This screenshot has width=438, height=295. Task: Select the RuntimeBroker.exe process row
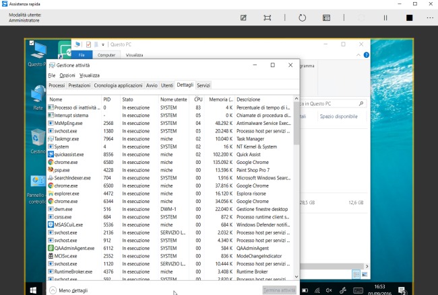(x=170, y=271)
